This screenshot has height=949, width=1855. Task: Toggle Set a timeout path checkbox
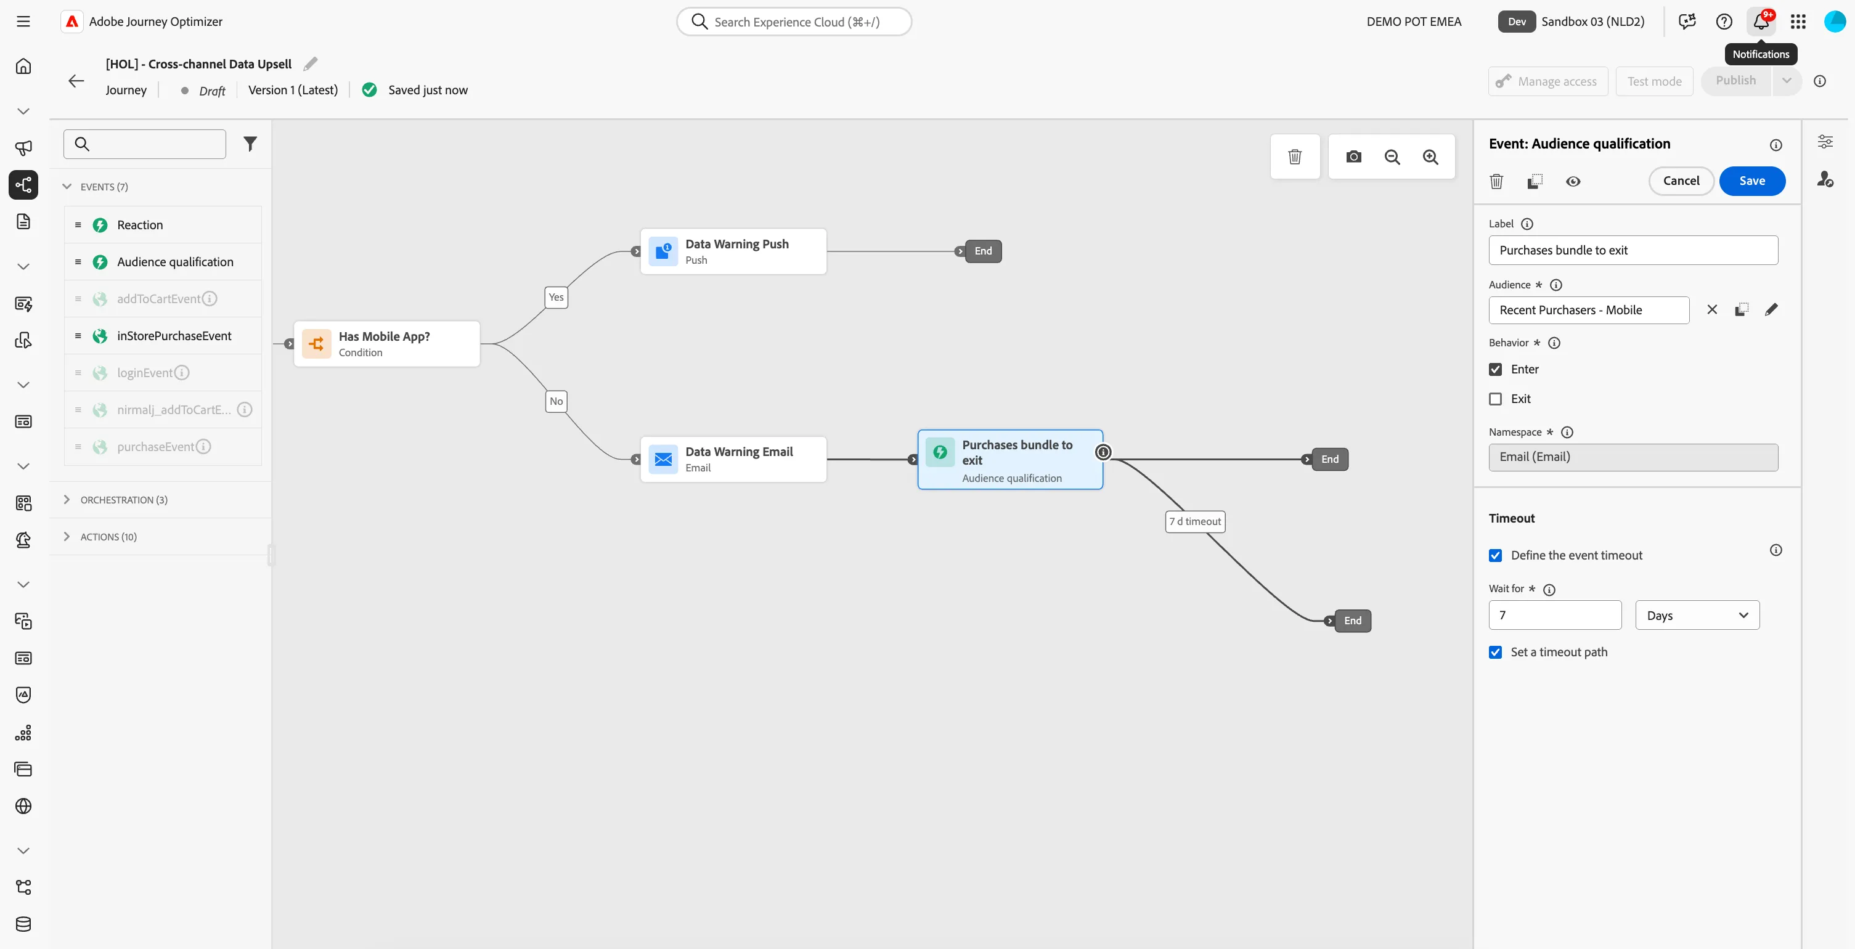(x=1496, y=653)
